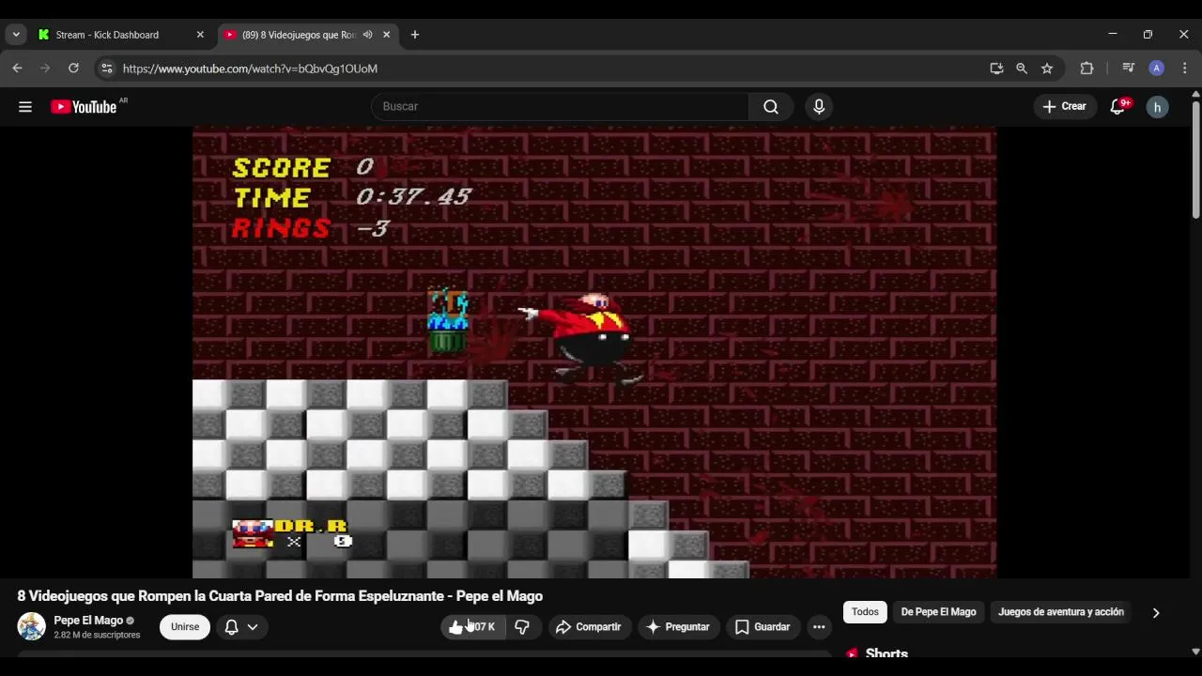Install or cast page icon in address bar

pyautogui.click(x=996, y=69)
